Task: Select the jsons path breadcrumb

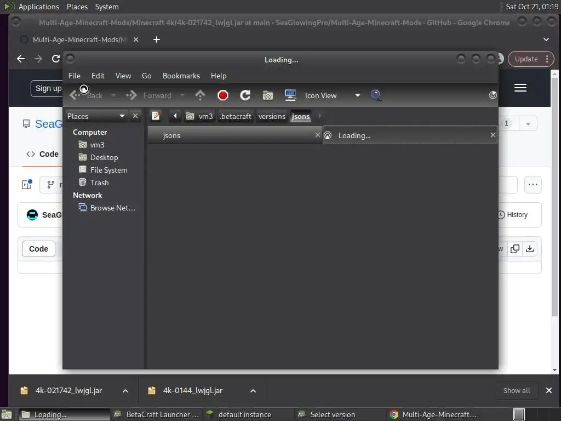Action: tap(301, 116)
